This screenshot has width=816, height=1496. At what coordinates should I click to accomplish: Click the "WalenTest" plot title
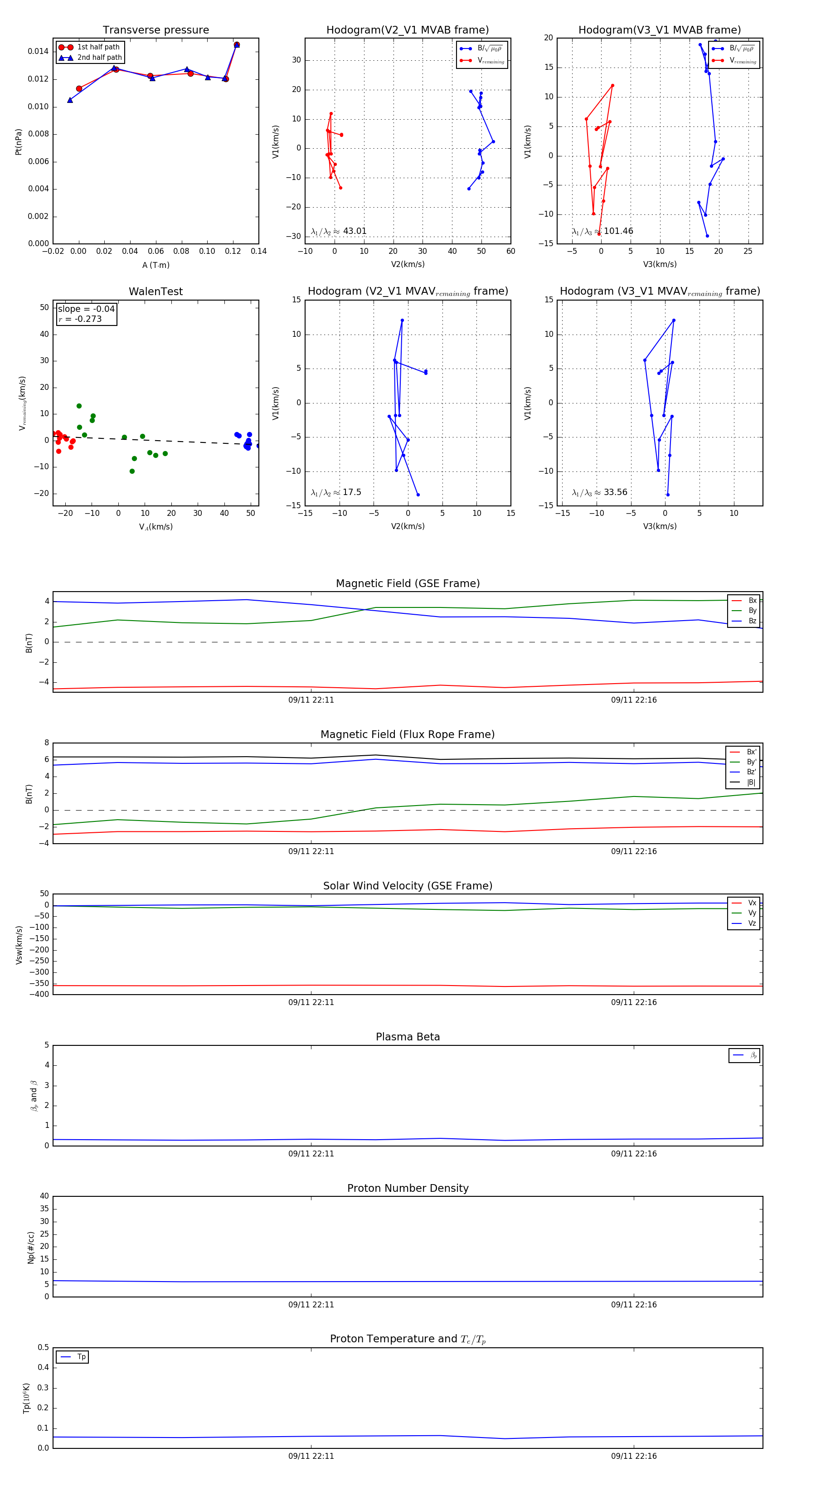155,291
